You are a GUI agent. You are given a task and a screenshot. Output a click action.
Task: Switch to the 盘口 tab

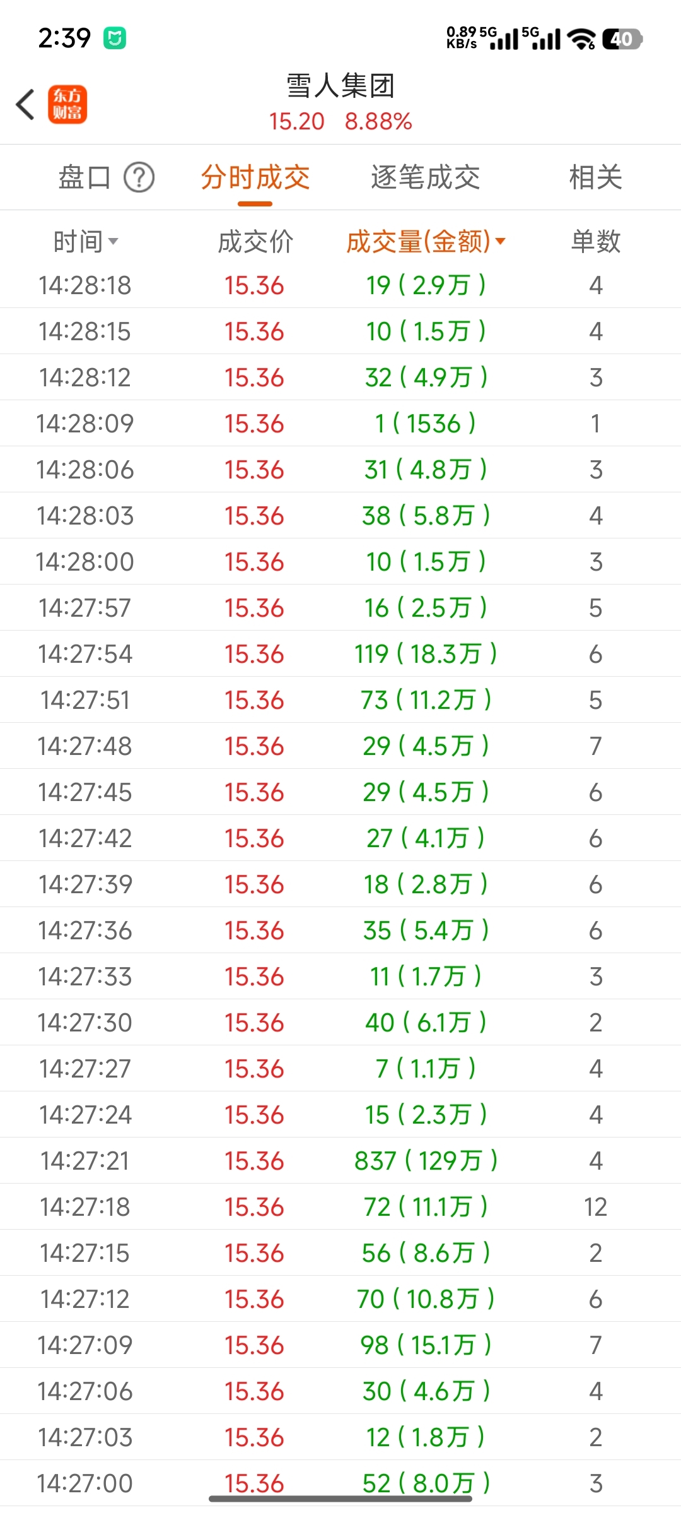tap(84, 177)
